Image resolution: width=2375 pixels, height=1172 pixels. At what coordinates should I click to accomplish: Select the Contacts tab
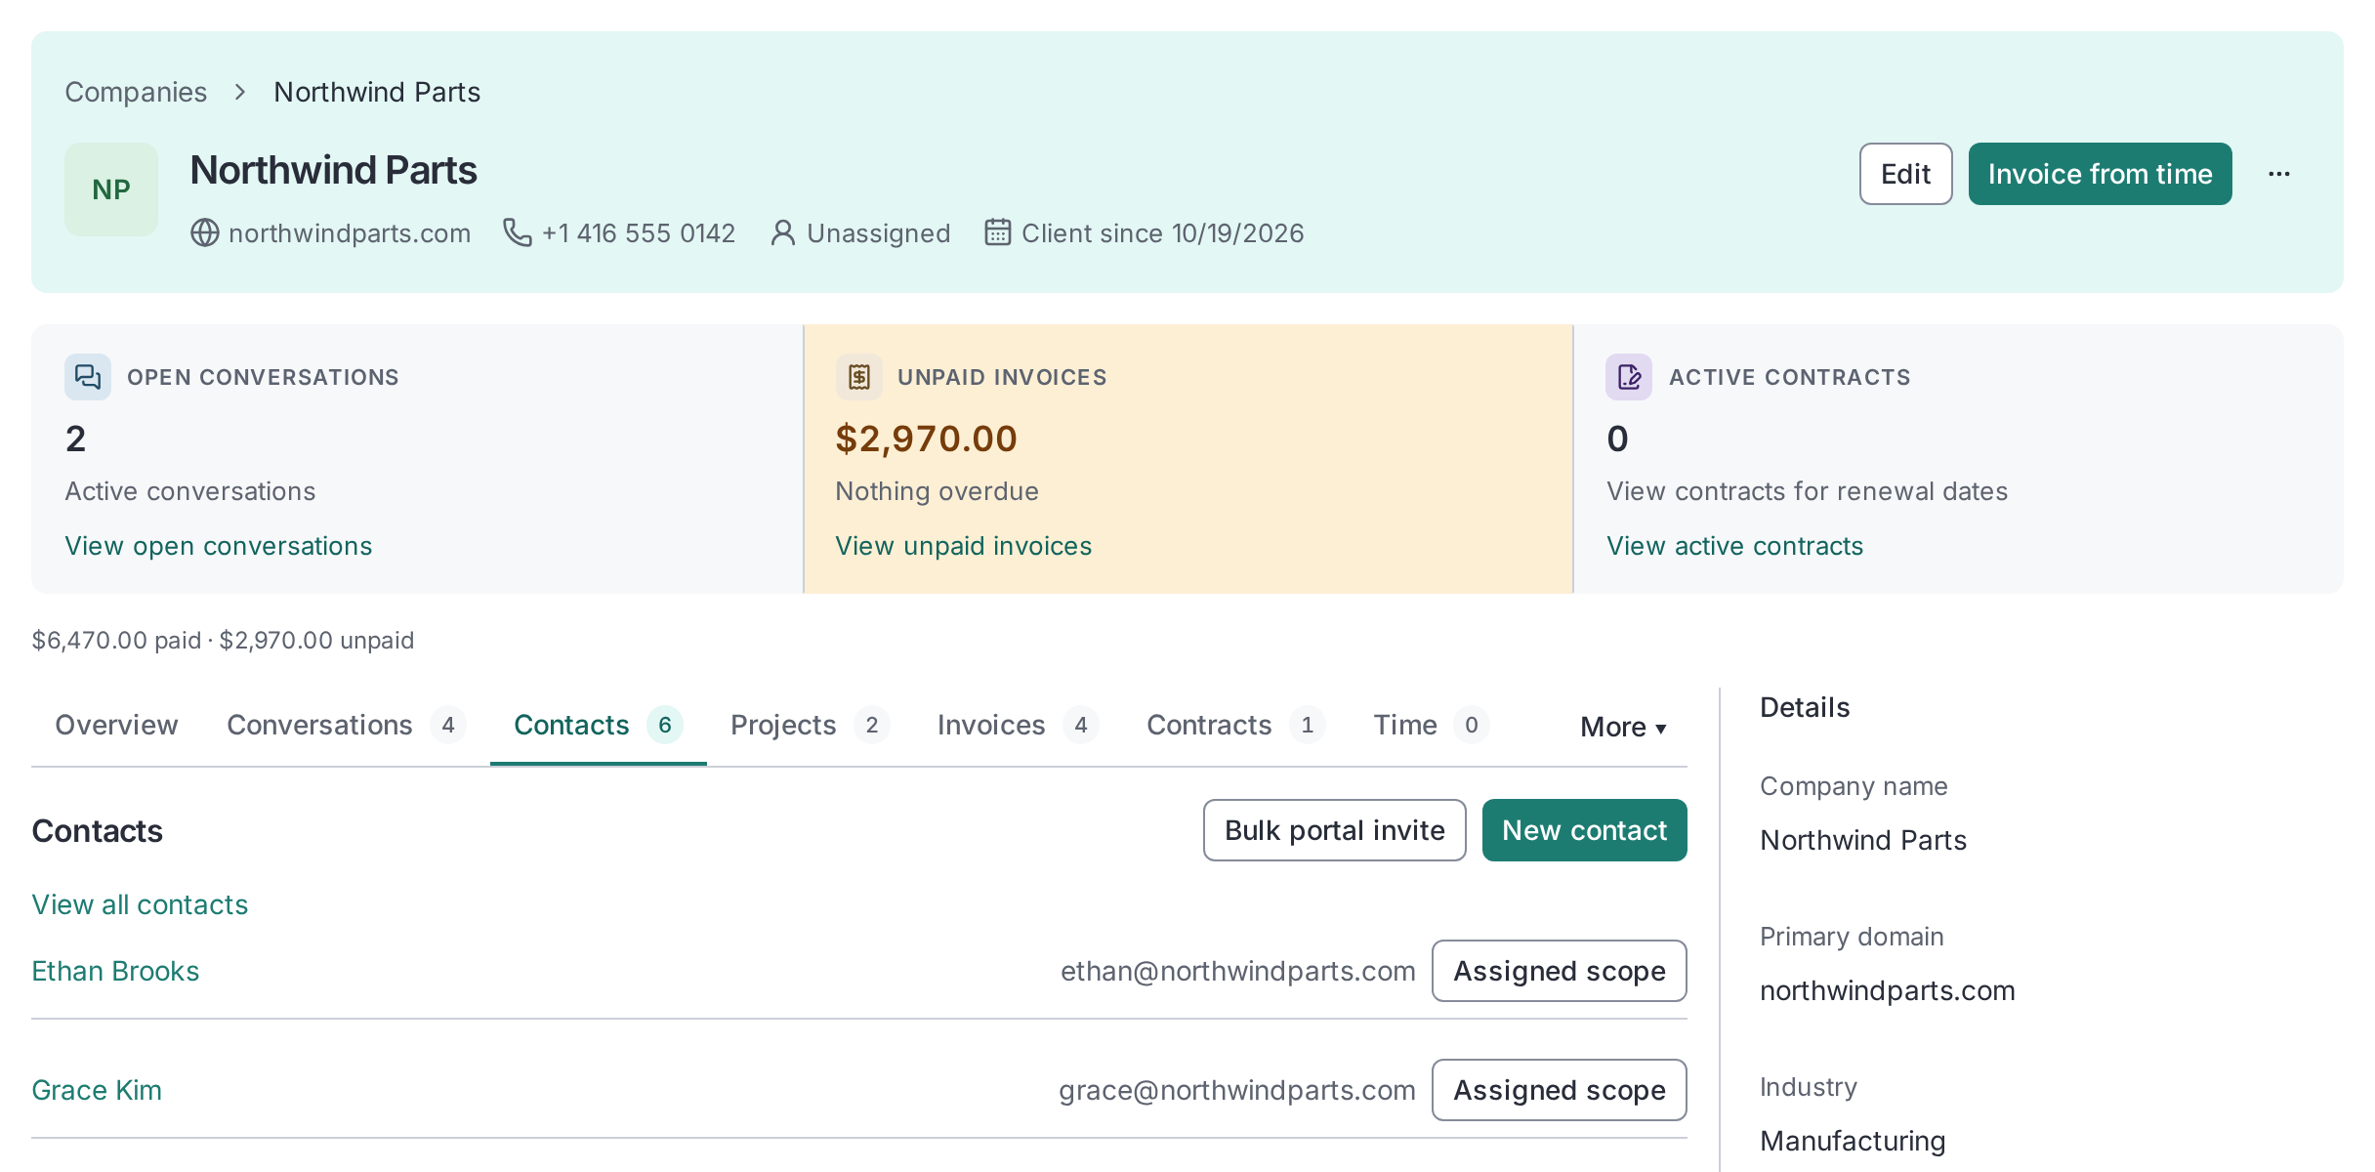point(599,725)
